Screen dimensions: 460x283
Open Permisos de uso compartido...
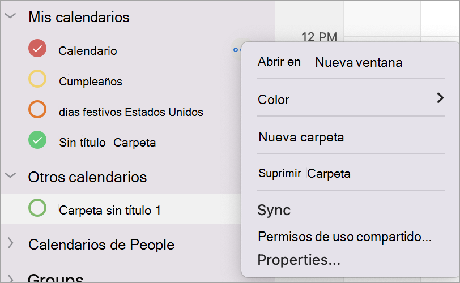[344, 237]
